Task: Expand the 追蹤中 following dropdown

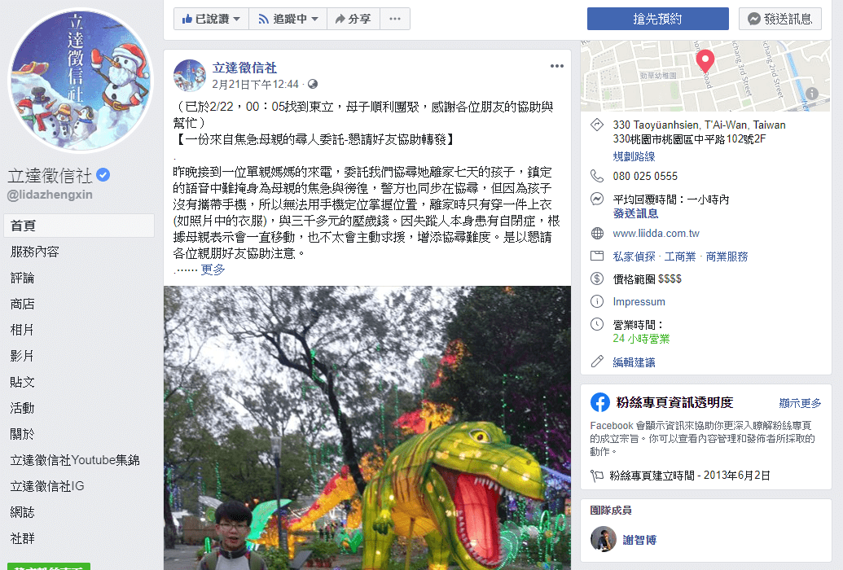Action: (x=288, y=19)
